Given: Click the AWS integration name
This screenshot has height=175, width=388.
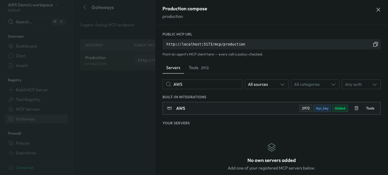Looking at the screenshot, I should tap(181, 108).
